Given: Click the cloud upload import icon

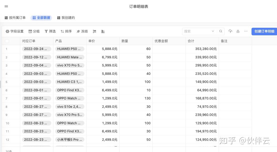Looking at the screenshot, I should [x=230, y=31].
